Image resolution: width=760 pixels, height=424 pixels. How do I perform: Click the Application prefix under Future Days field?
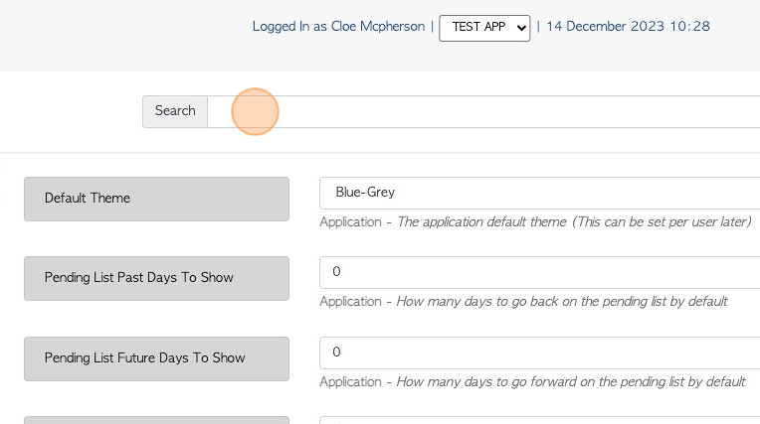[x=350, y=382]
